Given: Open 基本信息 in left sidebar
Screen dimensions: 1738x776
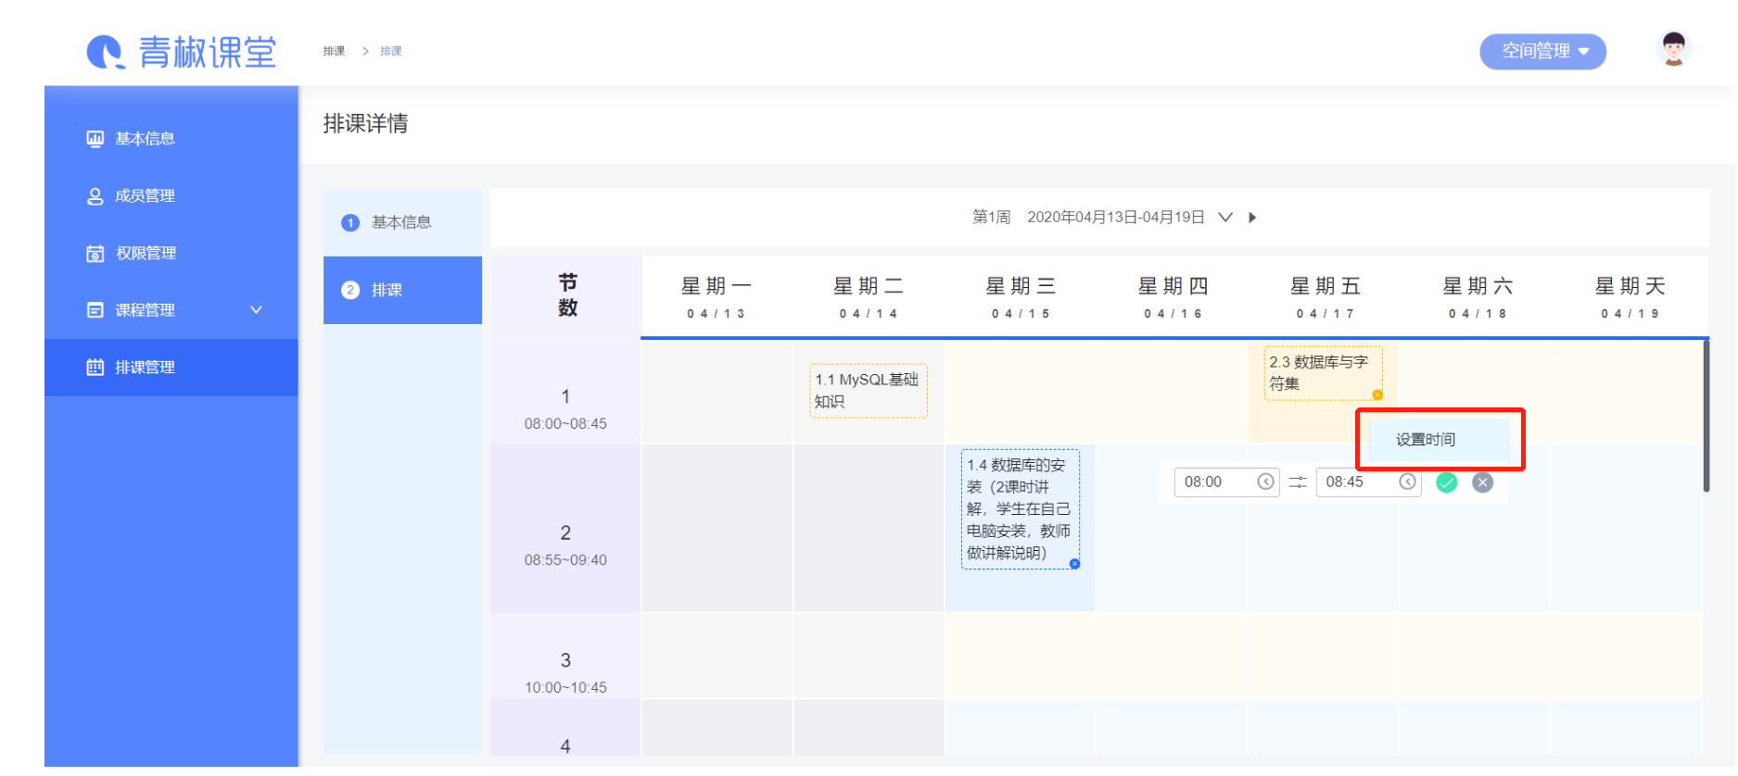Looking at the screenshot, I should point(171,139).
